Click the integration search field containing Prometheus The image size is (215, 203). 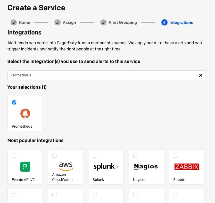click(x=106, y=75)
